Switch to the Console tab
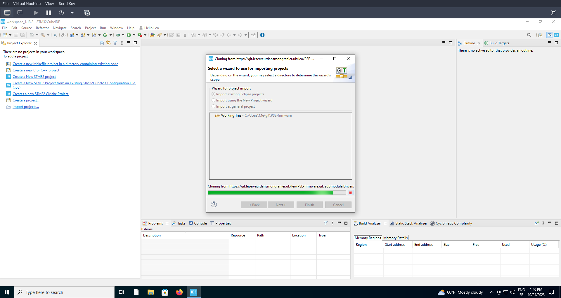This screenshot has height=298, width=561. (x=198, y=223)
